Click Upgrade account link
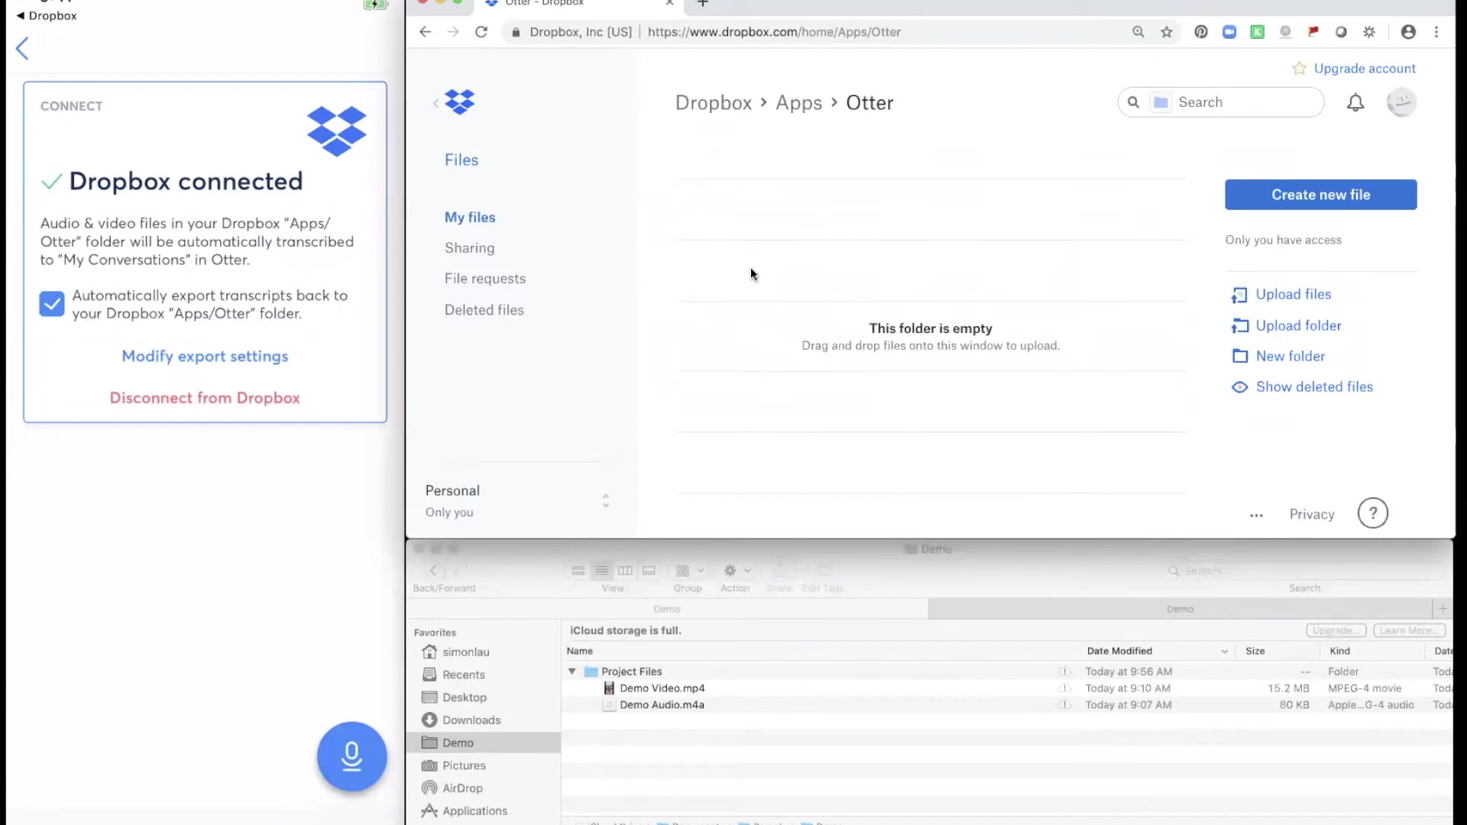1467x825 pixels. tap(1365, 69)
